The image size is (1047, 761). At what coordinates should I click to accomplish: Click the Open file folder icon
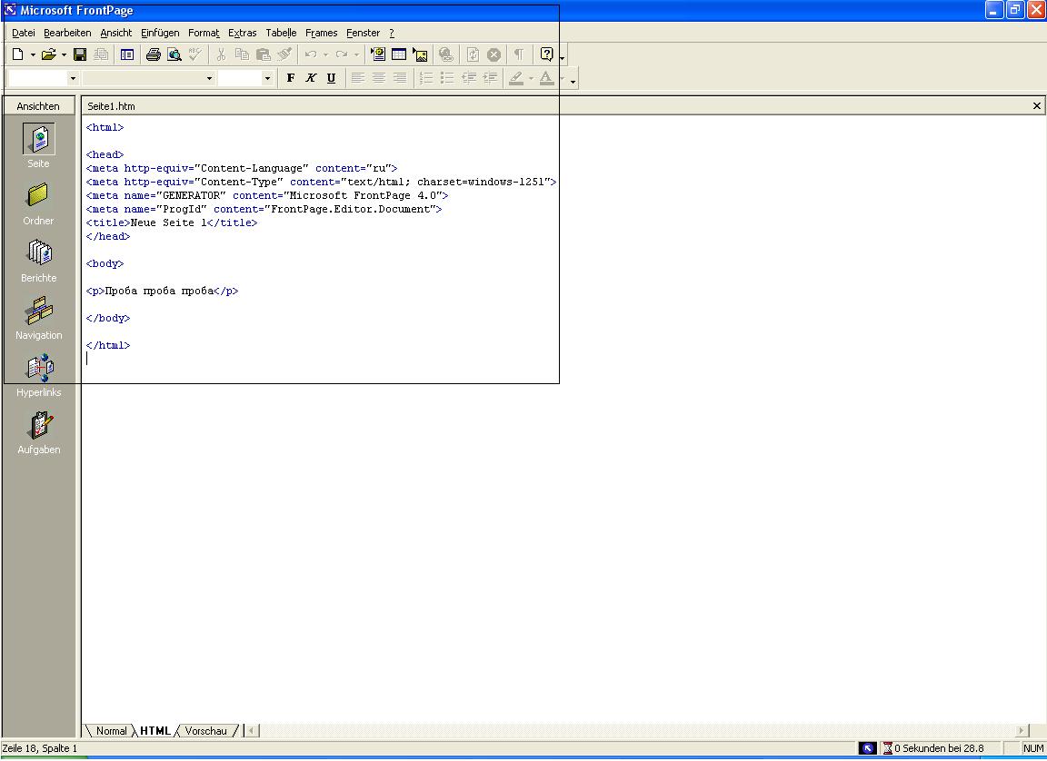point(49,54)
